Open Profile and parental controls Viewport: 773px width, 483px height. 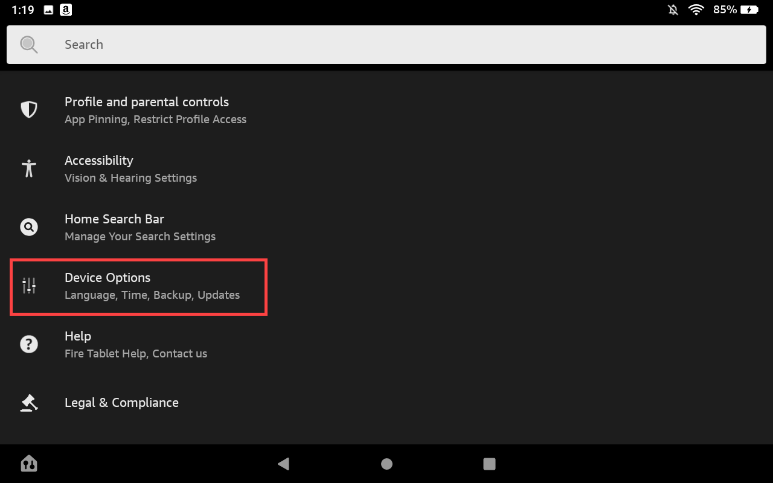386,110
